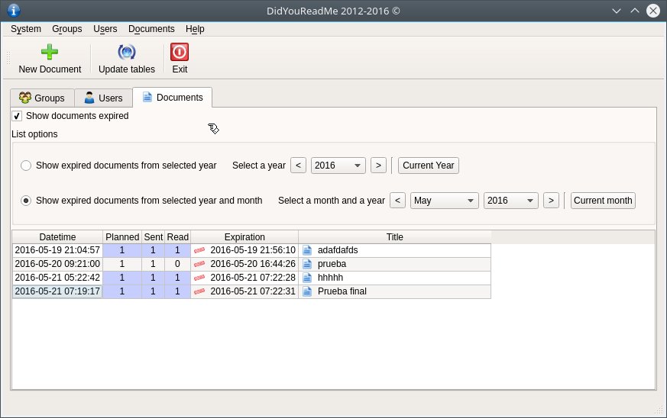Sort by the Title column header

pyautogui.click(x=395, y=237)
